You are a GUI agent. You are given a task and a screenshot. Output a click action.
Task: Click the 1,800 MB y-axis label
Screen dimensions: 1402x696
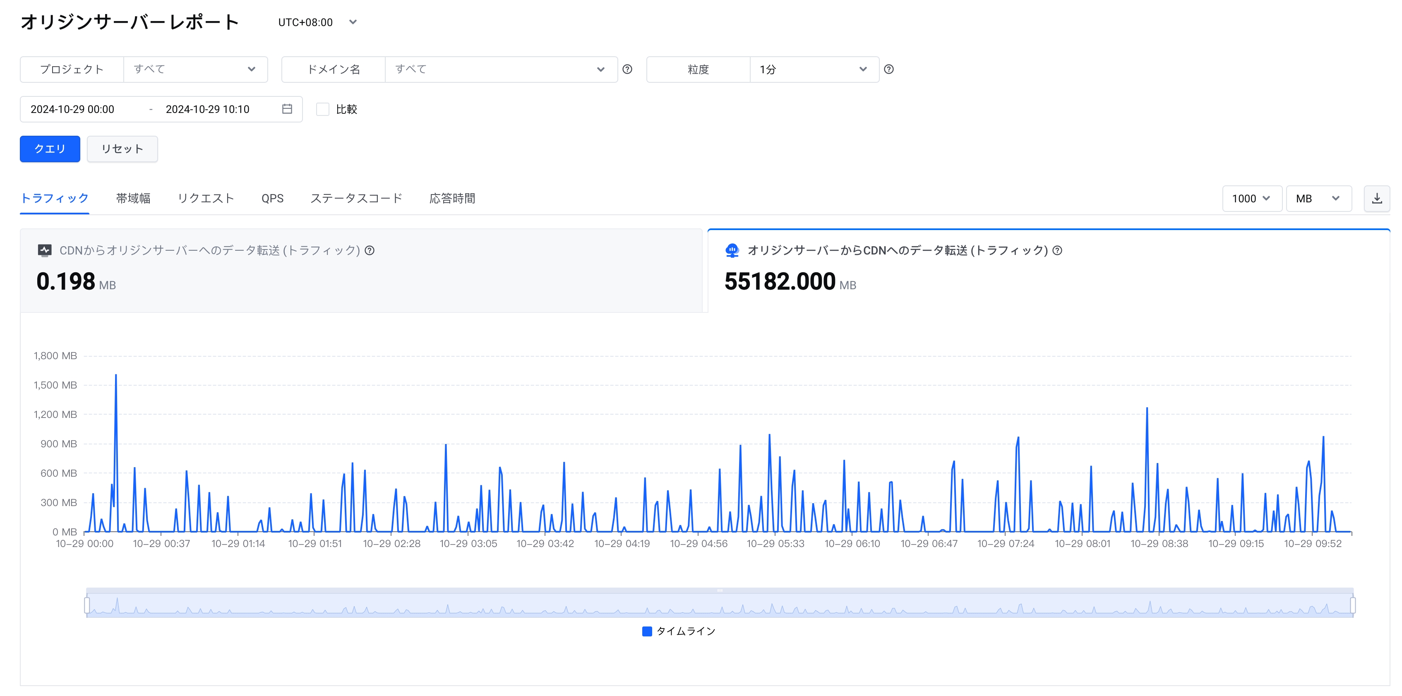55,356
